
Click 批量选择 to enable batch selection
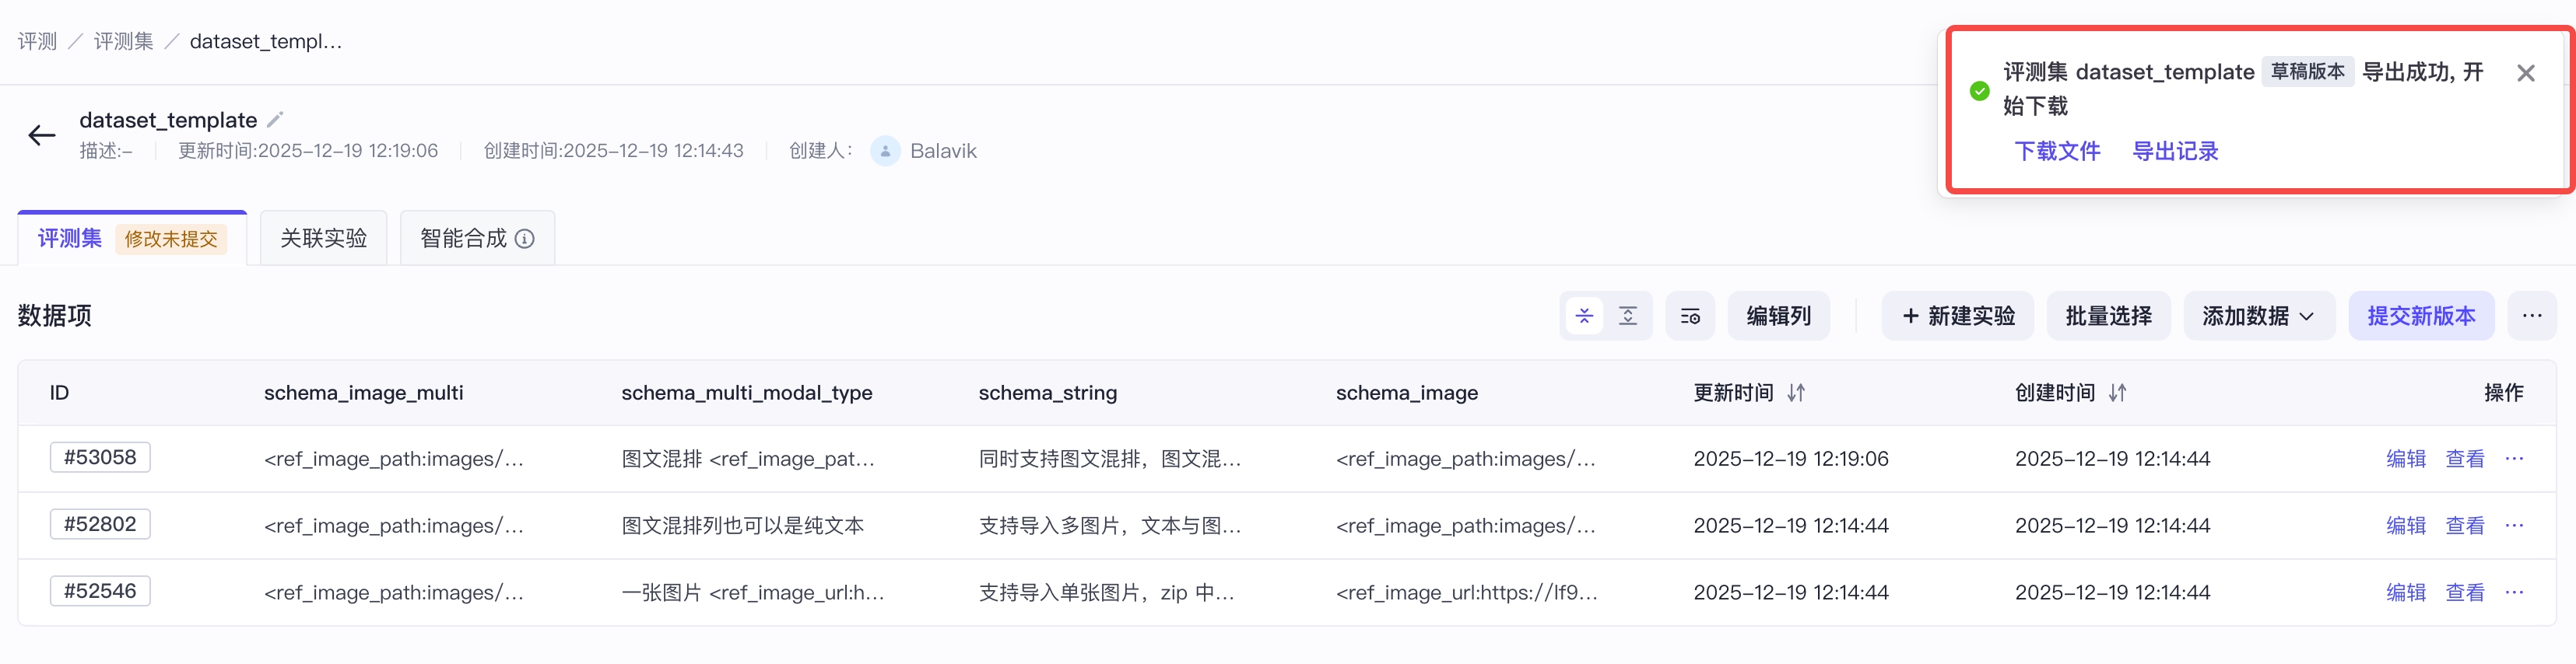[x=2108, y=316]
